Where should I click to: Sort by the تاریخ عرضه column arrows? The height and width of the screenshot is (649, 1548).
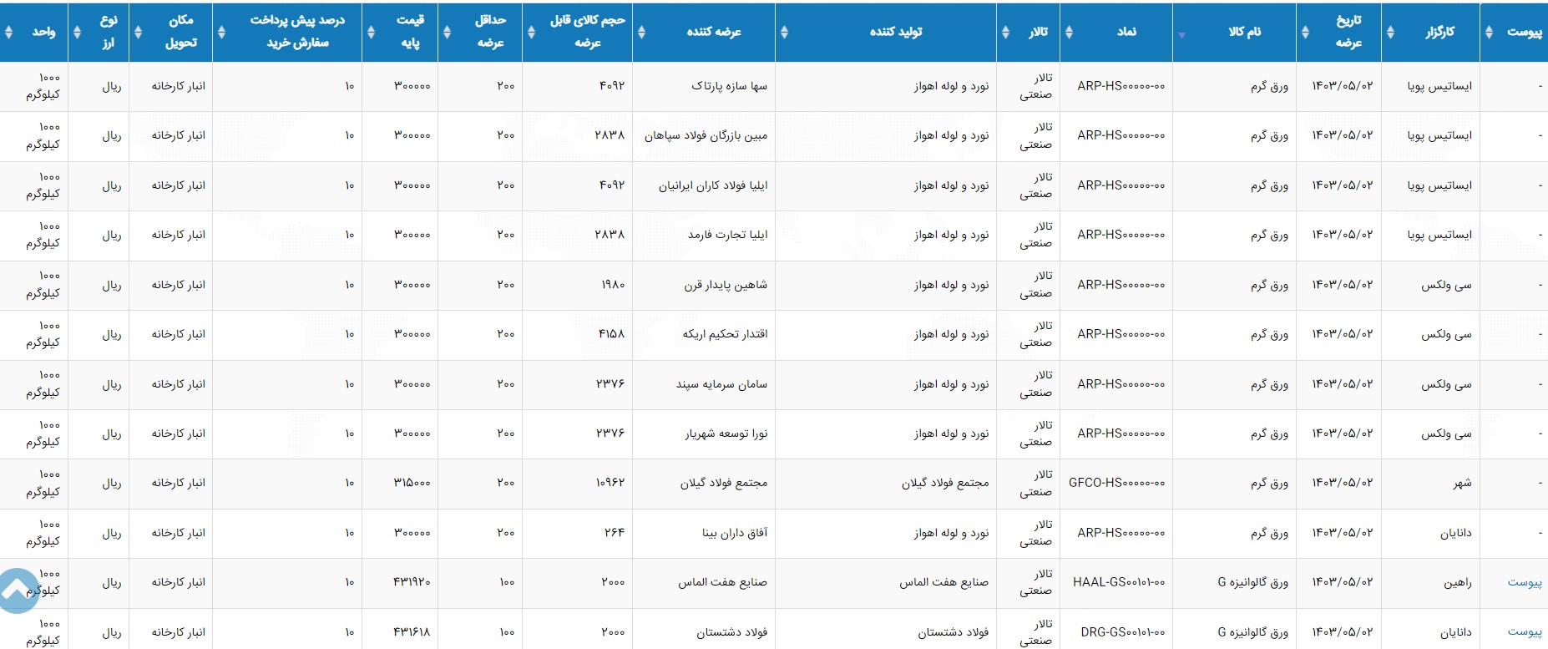coord(1305,32)
